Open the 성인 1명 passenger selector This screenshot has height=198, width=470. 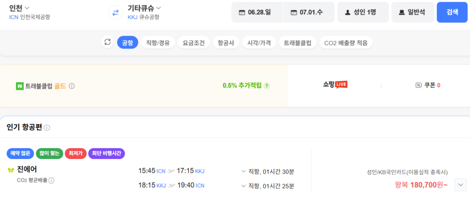point(363,12)
